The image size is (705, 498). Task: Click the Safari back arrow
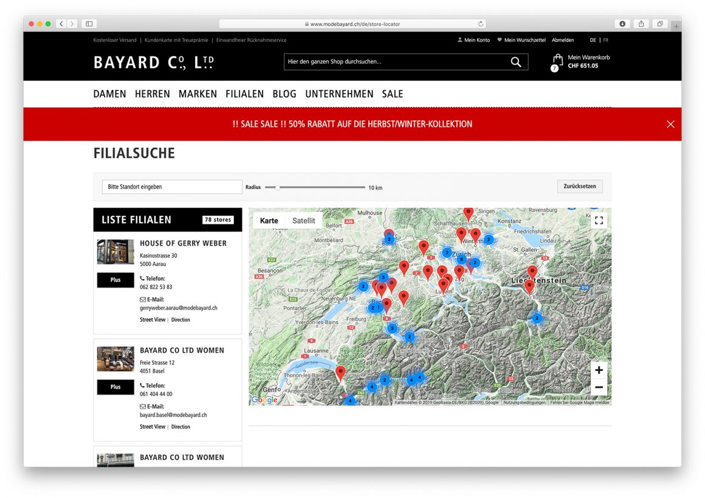(61, 24)
